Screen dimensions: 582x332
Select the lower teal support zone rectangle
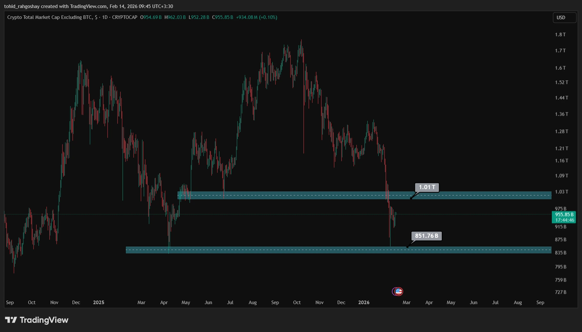coord(289,250)
